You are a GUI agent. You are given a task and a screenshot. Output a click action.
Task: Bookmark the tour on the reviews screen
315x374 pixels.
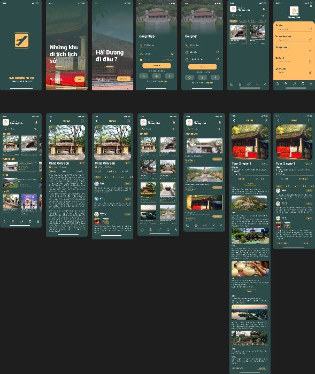tap(310, 121)
